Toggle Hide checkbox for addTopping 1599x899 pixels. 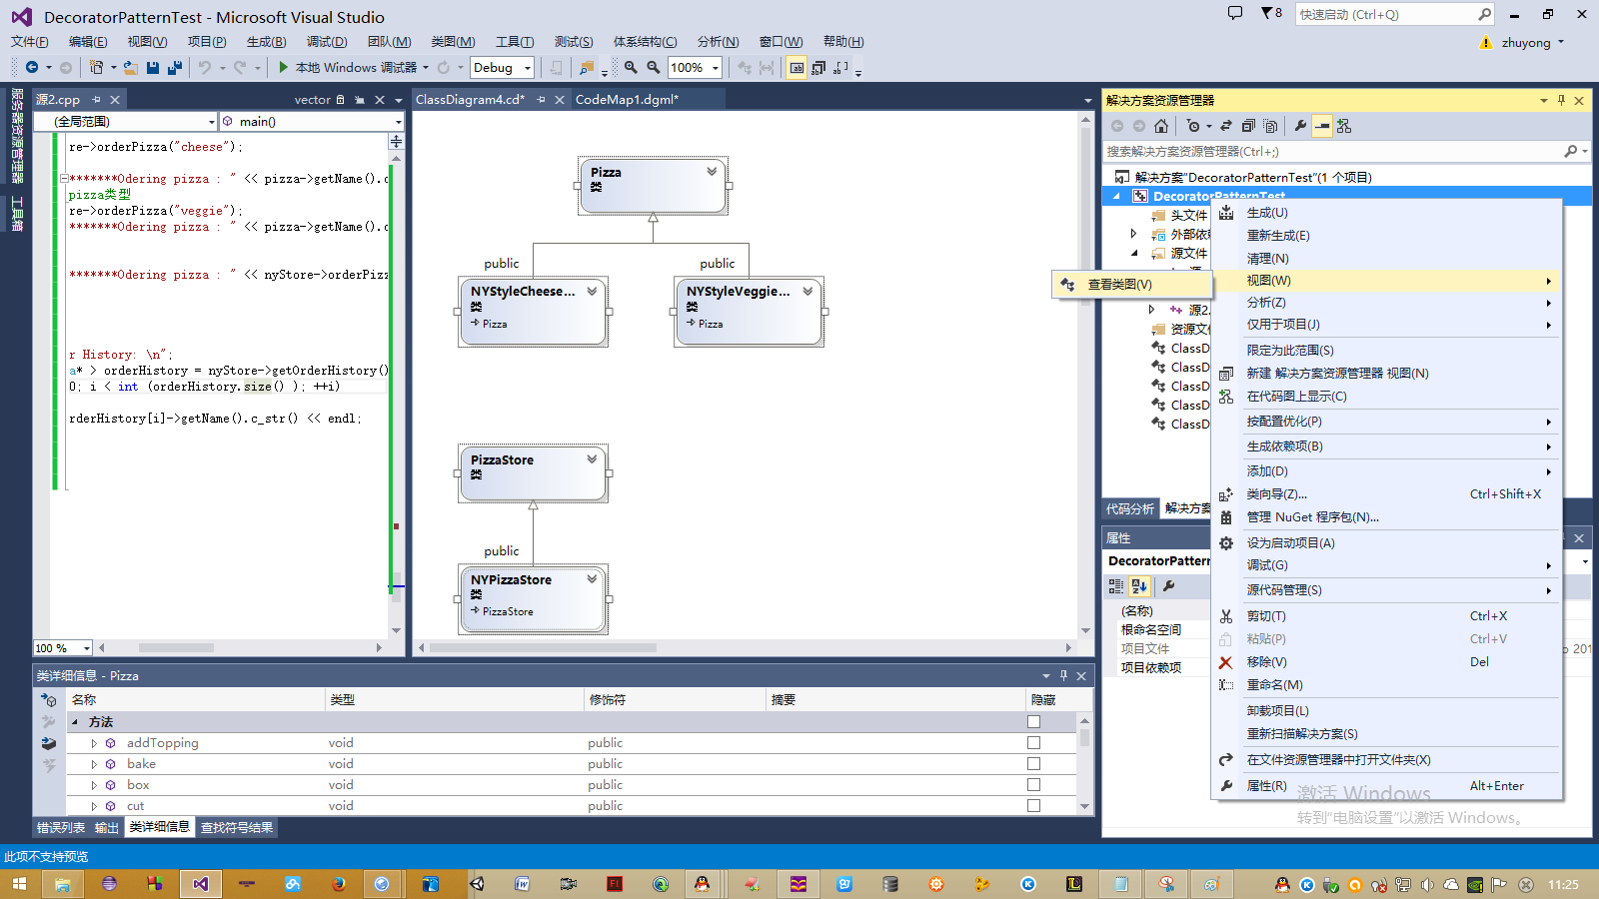[x=1033, y=743]
